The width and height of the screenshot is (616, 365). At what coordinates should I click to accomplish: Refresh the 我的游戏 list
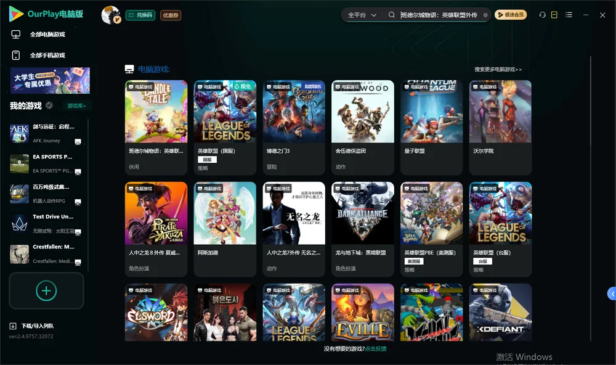click(49, 105)
